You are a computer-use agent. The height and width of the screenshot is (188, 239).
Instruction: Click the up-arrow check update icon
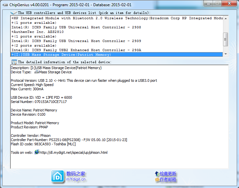pyautogui.click(x=157, y=174)
